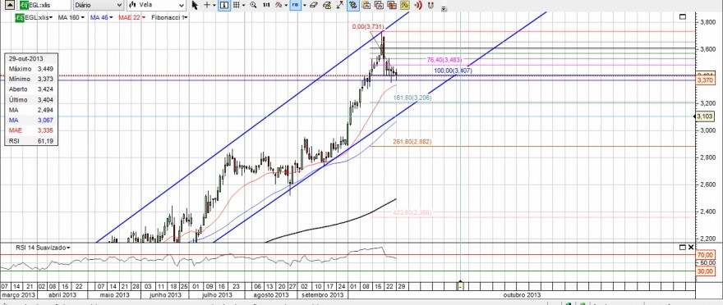723x305 pixels.
Task: Click the third chart-window icon, orange
Action: tap(392, 5)
